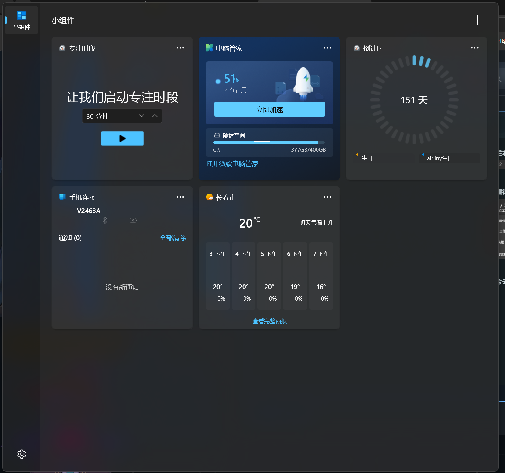This screenshot has height=473, width=505.
Task: Select the 5 下午 forecast card
Action: [269, 276]
